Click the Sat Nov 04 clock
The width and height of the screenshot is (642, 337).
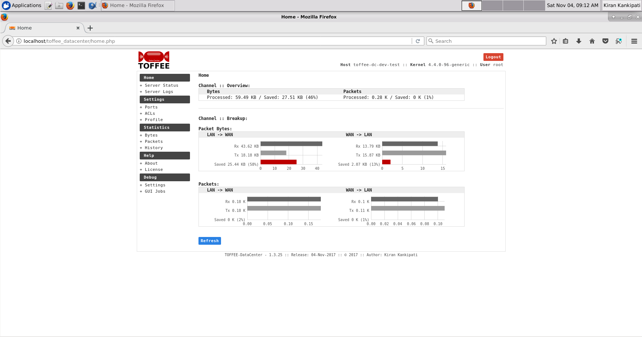pos(573,5)
